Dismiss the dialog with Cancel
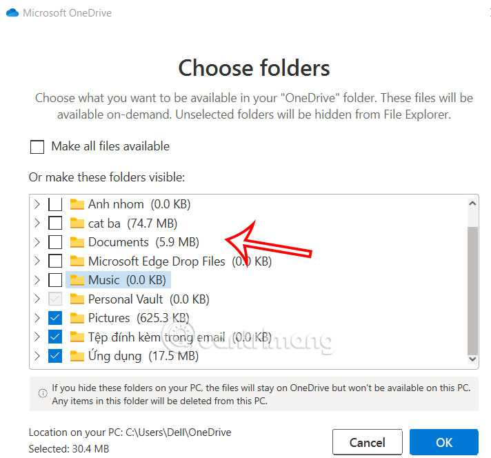The height and width of the screenshot is (458, 491). 368,442
